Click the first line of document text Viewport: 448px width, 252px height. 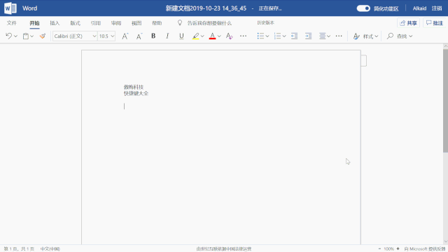(x=134, y=87)
